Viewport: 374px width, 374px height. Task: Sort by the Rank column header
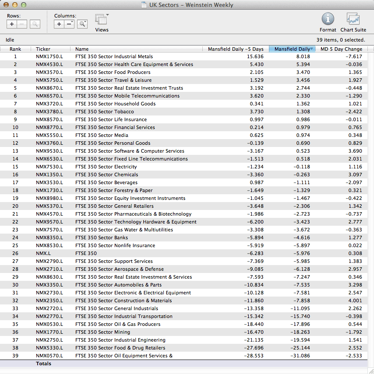[15, 49]
